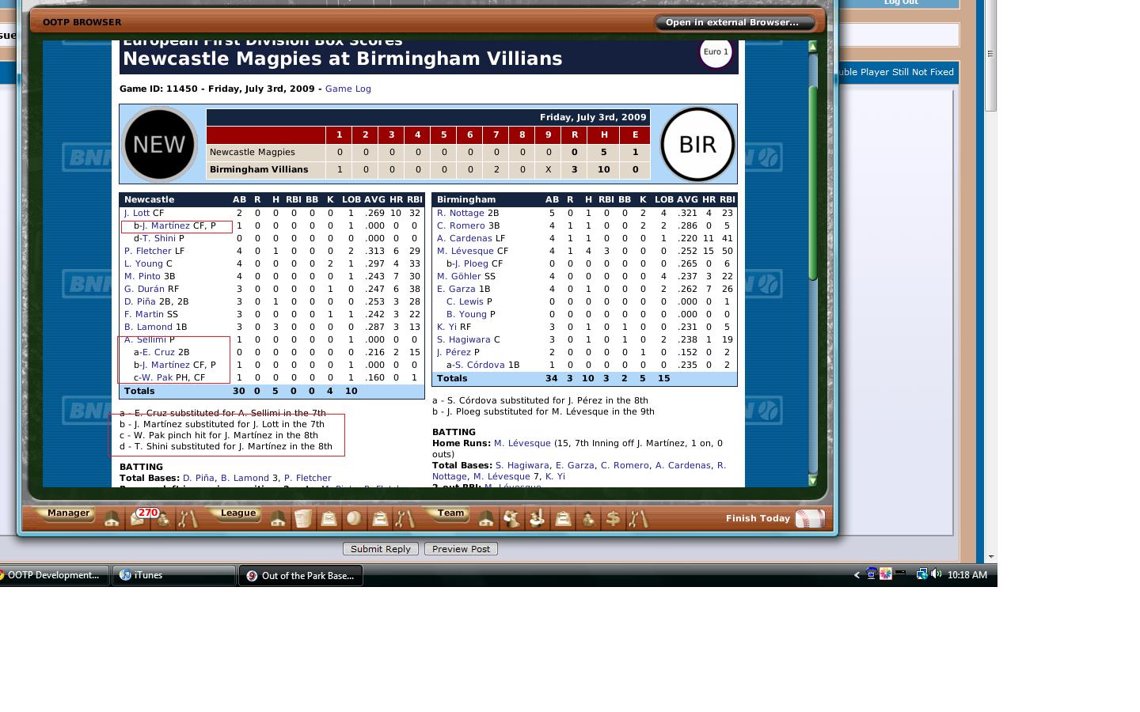This screenshot has width=1140, height=712.
Task: Open the Game Log link
Action: 348,89
